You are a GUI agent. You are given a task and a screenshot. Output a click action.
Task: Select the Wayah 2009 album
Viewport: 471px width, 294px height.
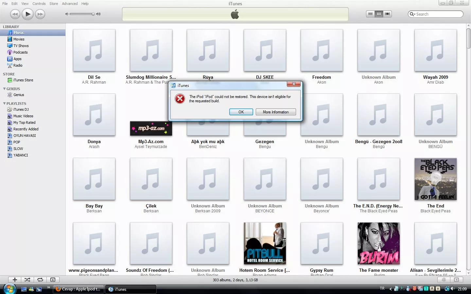pos(435,50)
